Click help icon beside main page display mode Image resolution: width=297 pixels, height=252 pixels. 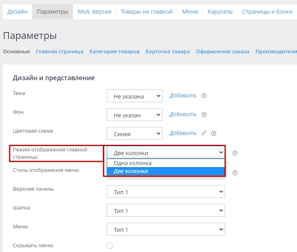tap(235, 153)
